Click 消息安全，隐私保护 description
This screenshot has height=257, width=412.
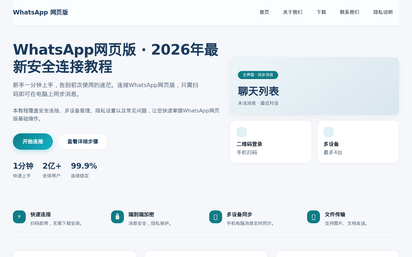point(151,223)
